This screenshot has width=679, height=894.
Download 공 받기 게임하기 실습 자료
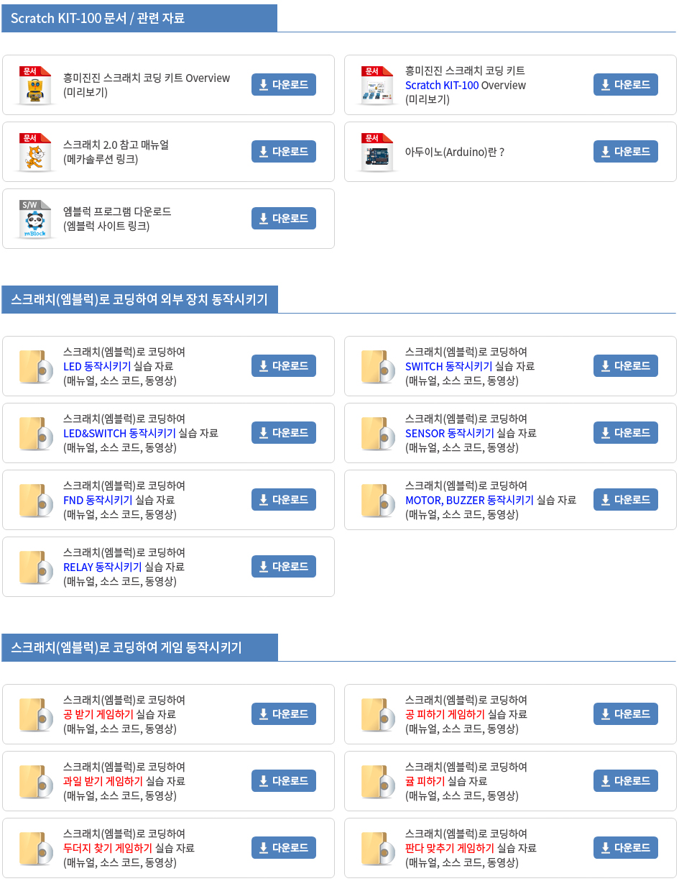(284, 714)
